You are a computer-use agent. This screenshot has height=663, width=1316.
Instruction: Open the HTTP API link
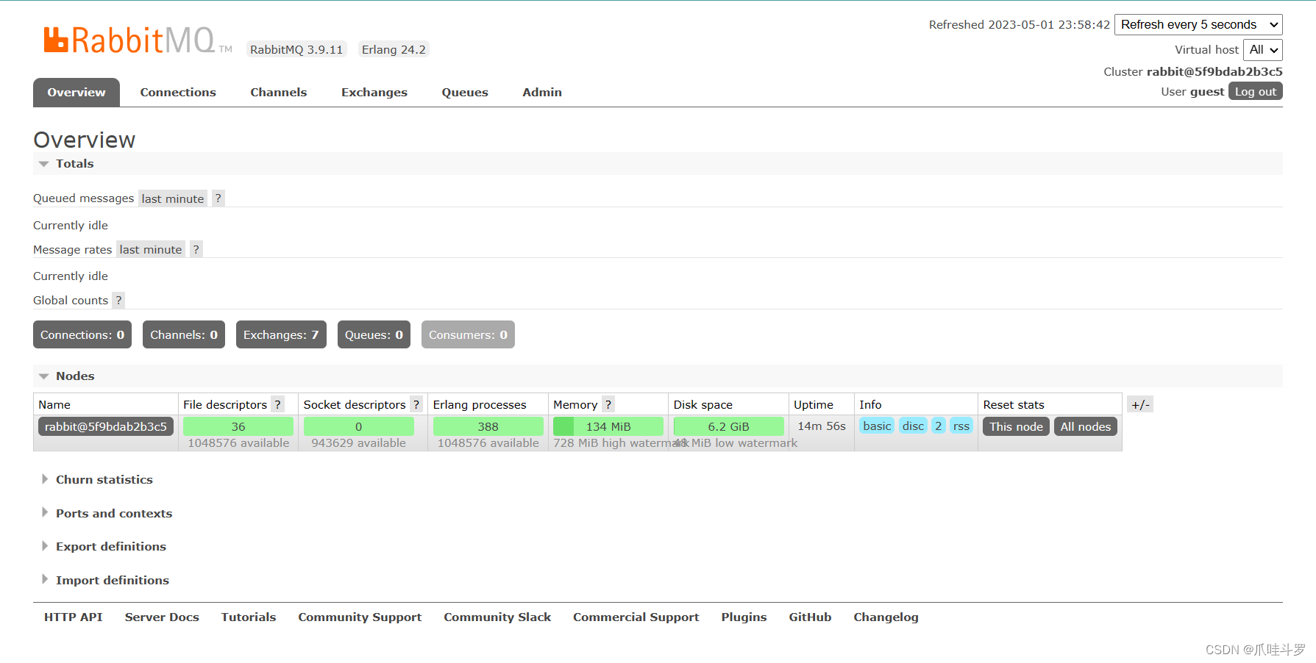click(x=74, y=617)
